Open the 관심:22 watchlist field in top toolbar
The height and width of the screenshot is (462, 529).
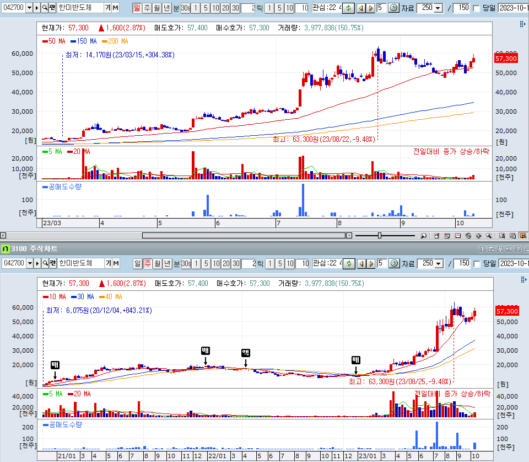coord(326,7)
